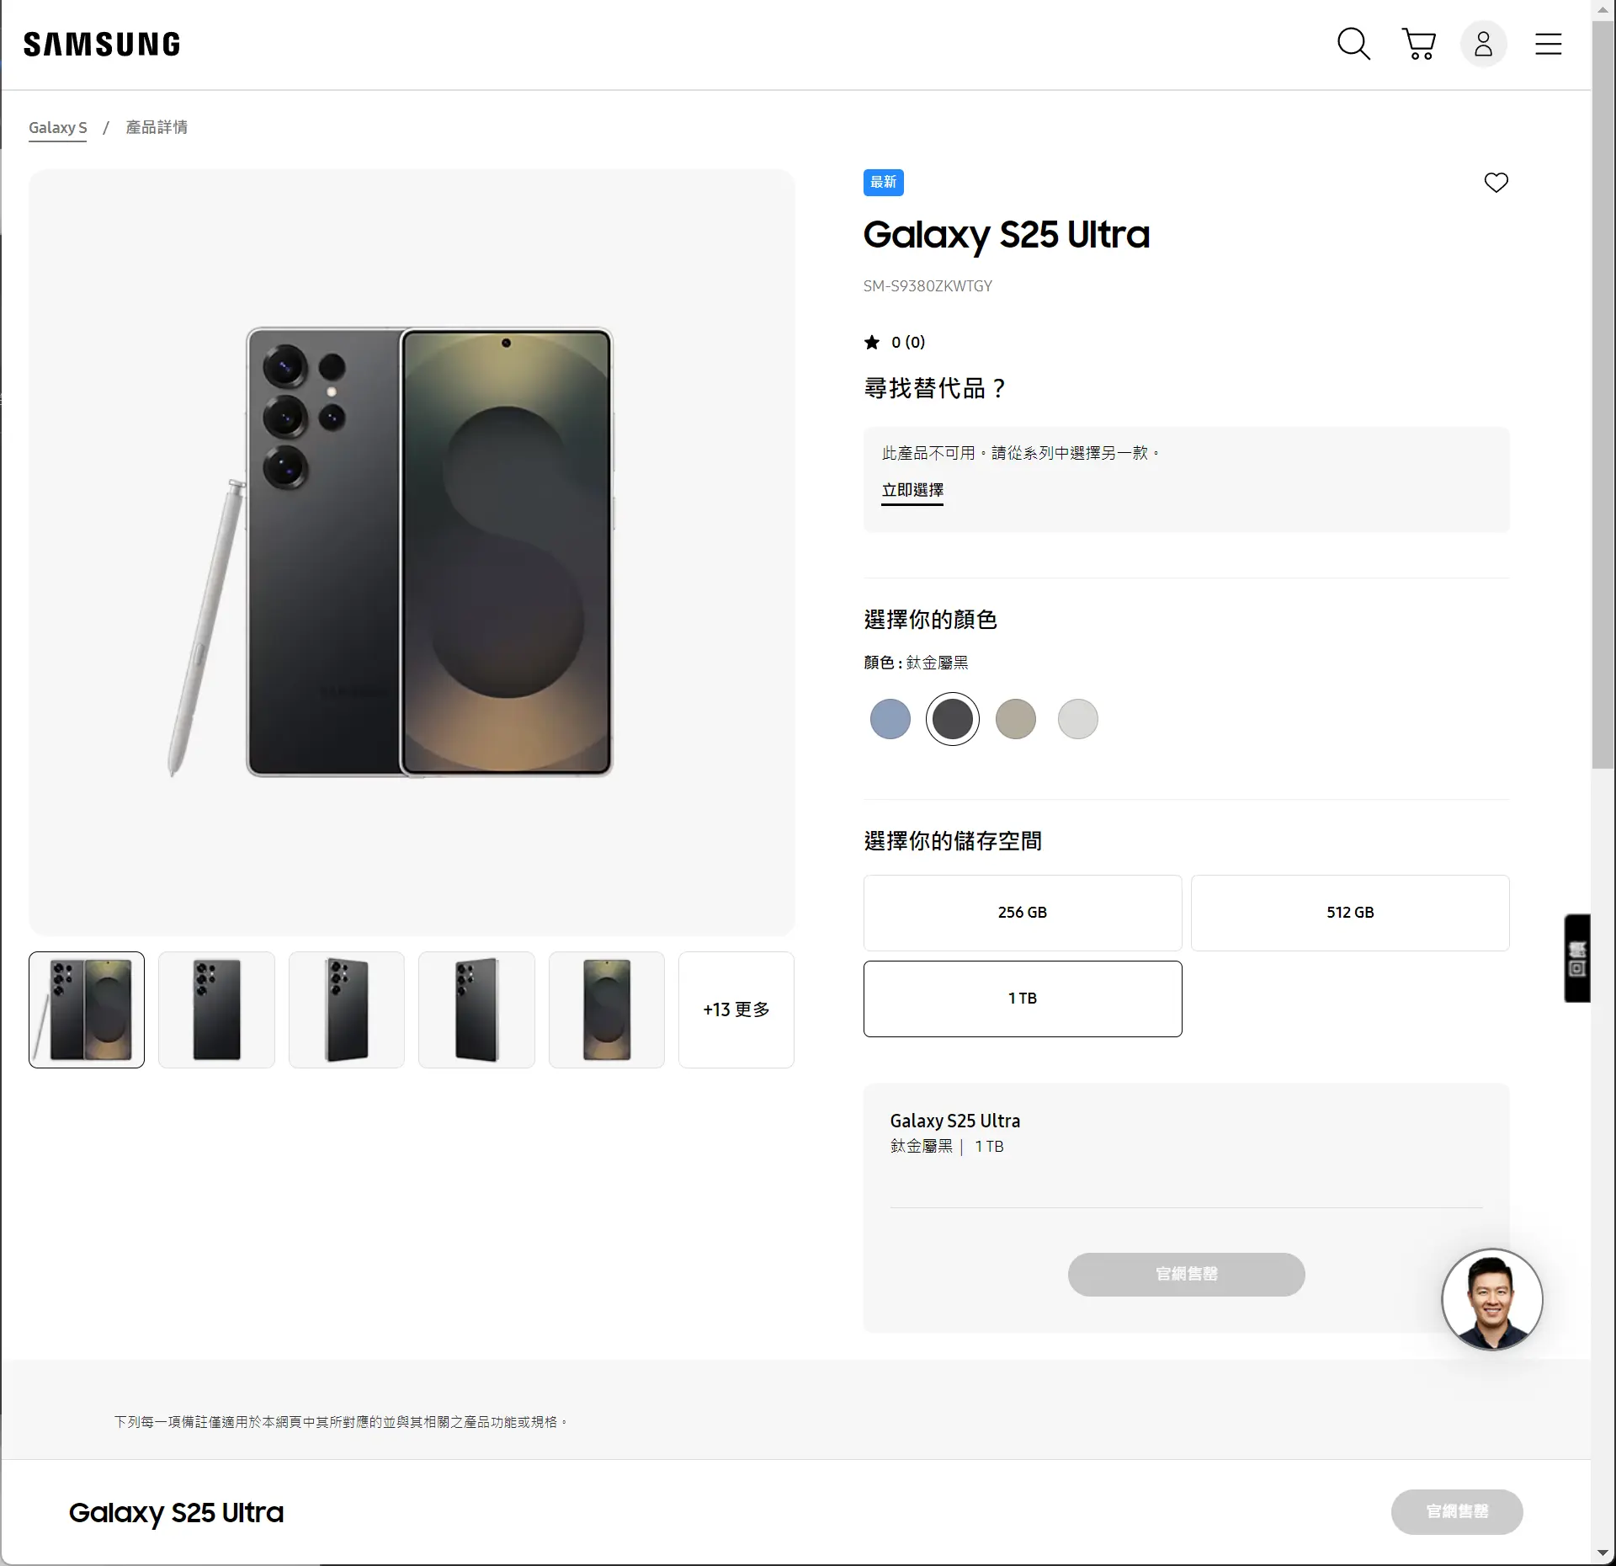This screenshot has height=1566, width=1616.
Task: Expand the +13 更多 gallery images
Action: pos(736,1009)
